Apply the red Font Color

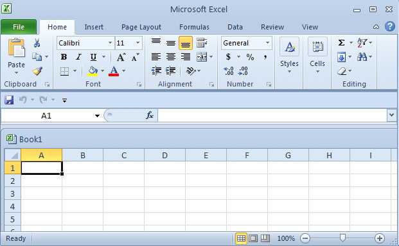pos(114,71)
